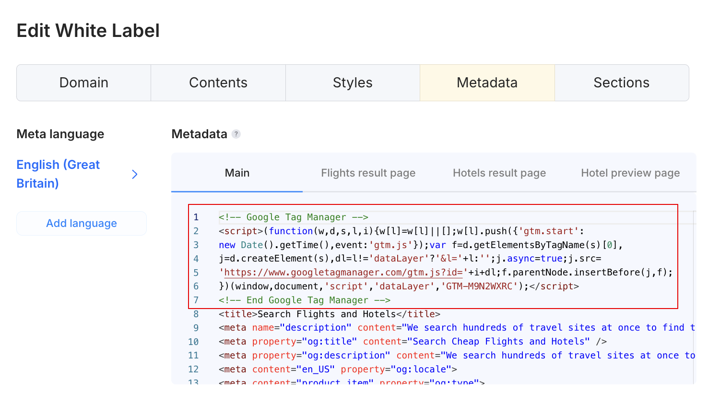Viewport: 708px width, 405px height.
Task: Click og:locale meta line 12
Action: pyautogui.click(x=338, y=369)
